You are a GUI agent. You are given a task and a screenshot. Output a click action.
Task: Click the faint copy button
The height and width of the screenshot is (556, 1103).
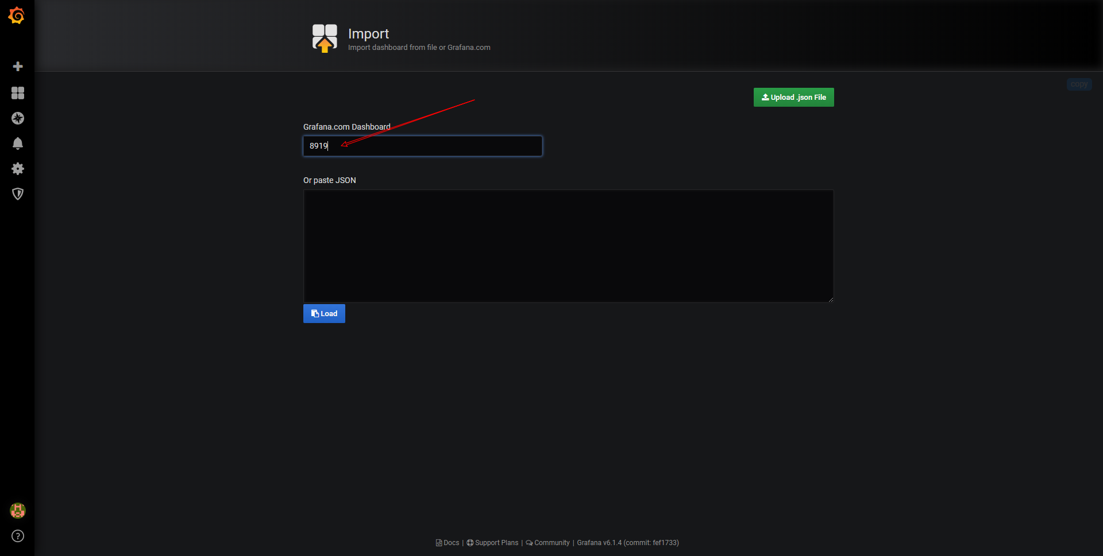[x=1079, y=84]
